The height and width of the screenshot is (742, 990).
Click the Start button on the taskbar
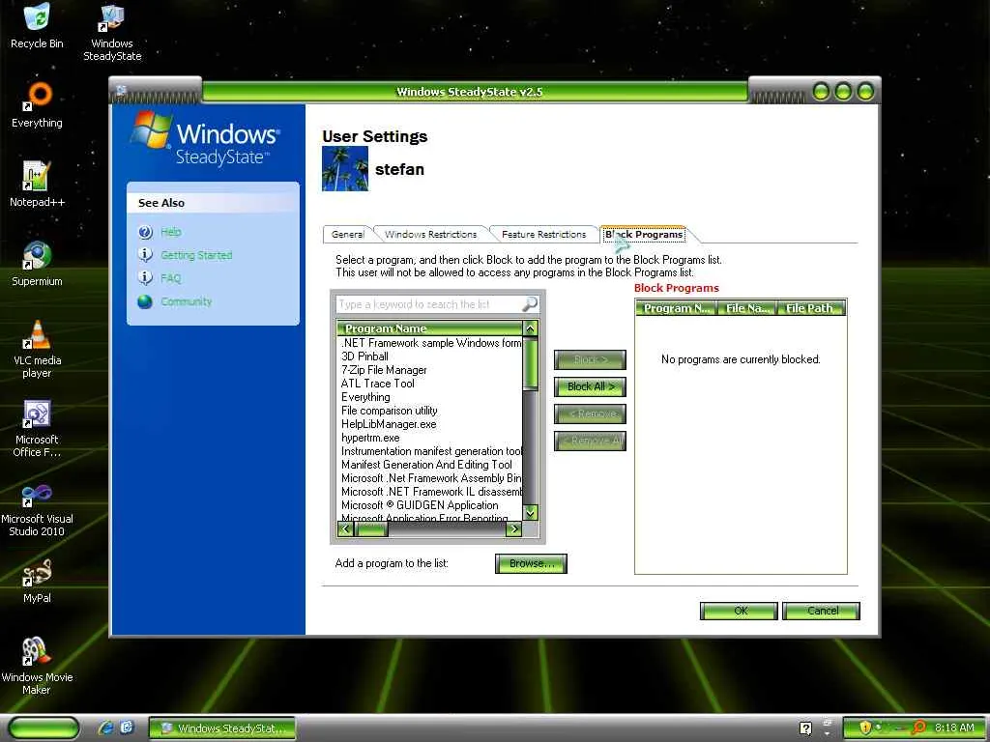coord(44,728)
